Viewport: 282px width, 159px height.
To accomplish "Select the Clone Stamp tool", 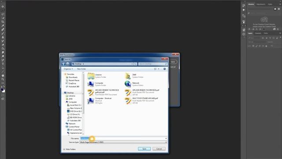I will pos(3,37).
